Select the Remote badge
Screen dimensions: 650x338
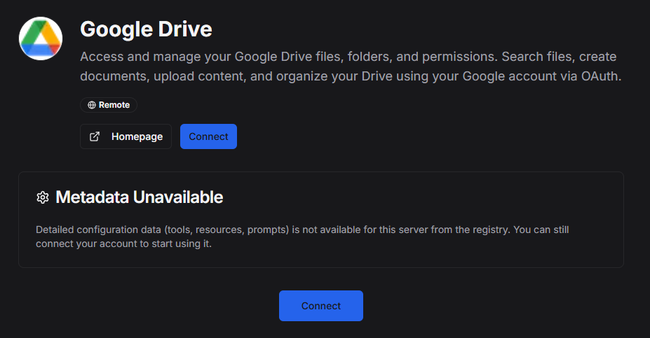pos(109,105)
